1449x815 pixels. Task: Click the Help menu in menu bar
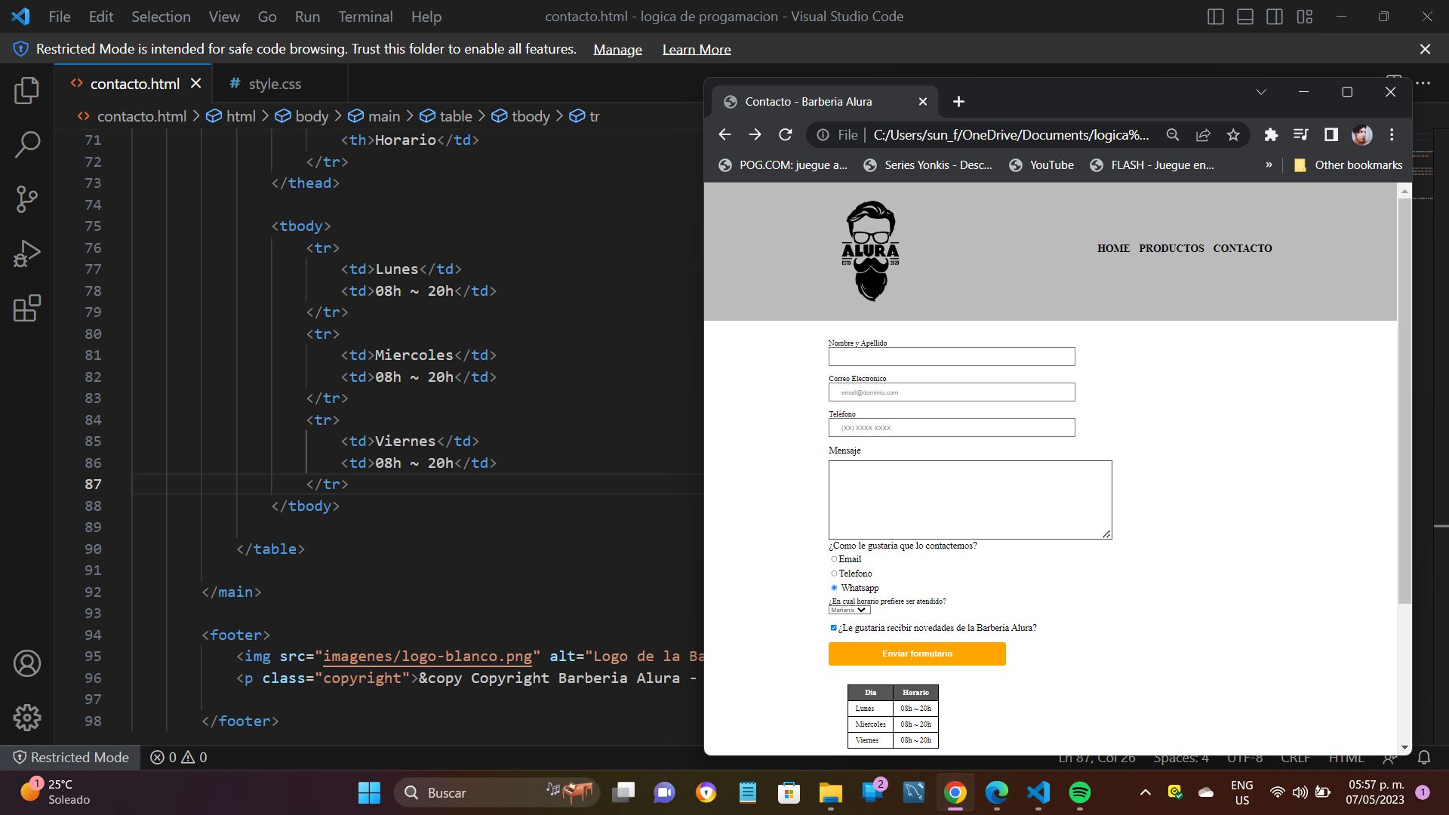pyautogui.click(x=424, y=15)
